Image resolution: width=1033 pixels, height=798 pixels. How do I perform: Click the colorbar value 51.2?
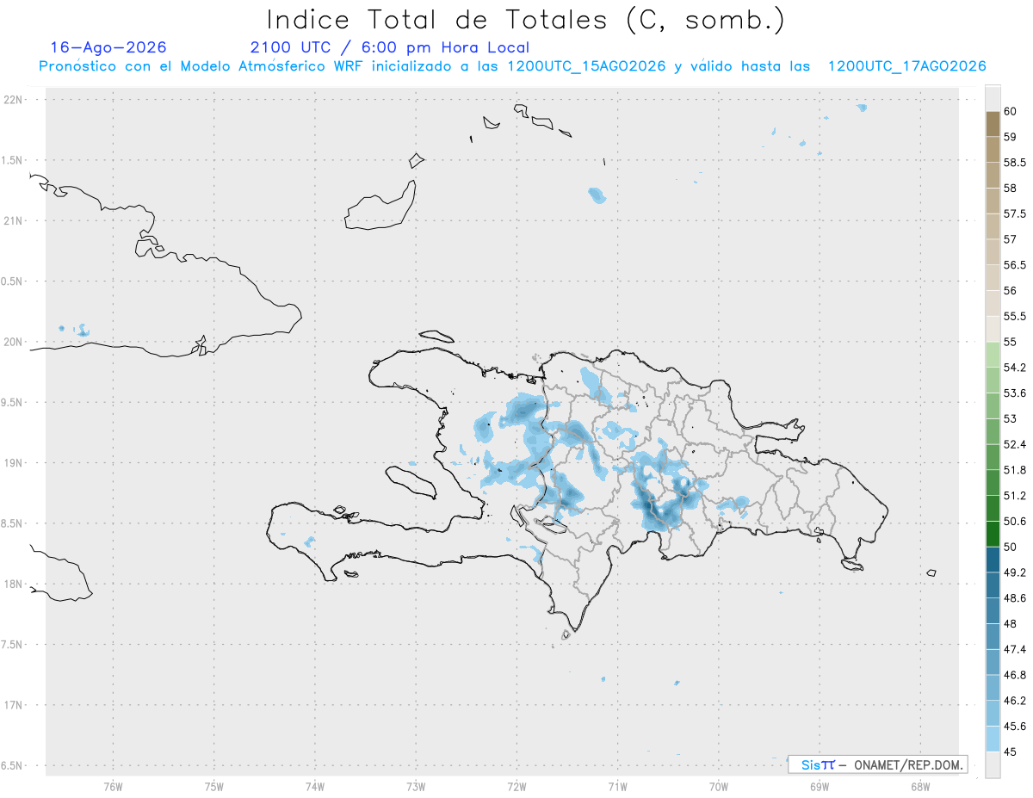pos(1015,496)
